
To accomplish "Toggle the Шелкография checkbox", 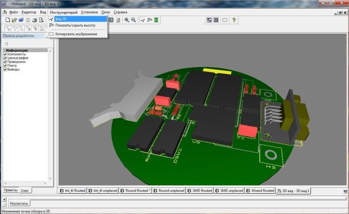I will (5, 58).
